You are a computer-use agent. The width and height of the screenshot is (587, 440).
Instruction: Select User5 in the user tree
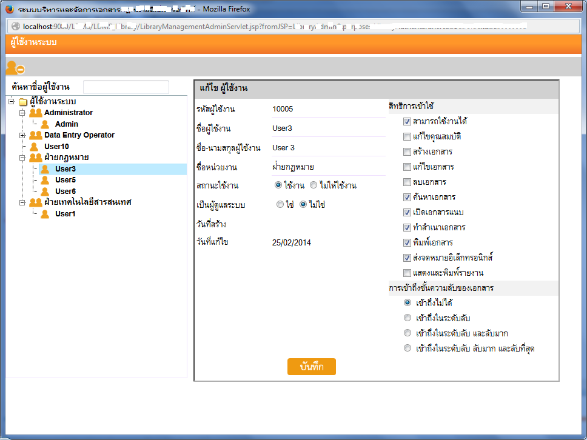pos(65,180)
